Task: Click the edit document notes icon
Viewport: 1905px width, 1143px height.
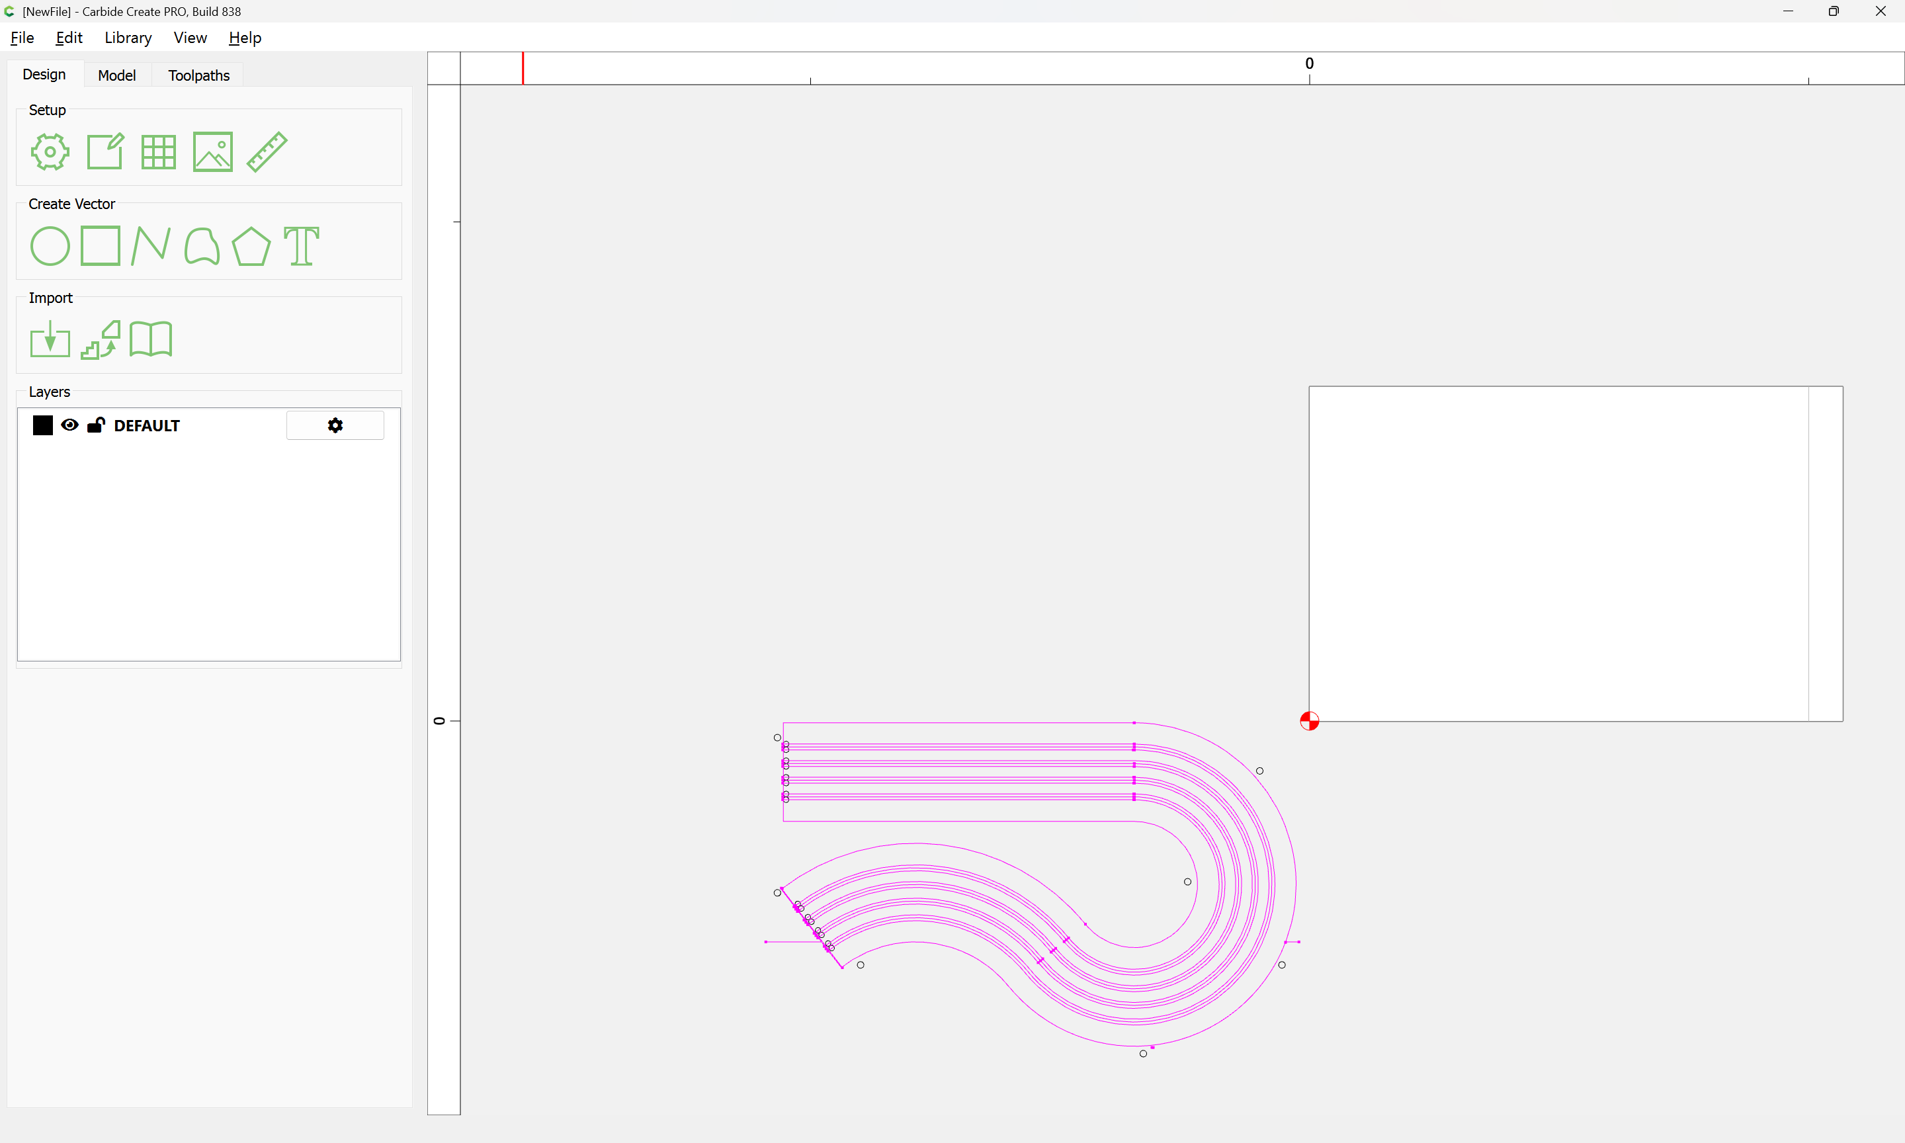Action: click(105, 151)
